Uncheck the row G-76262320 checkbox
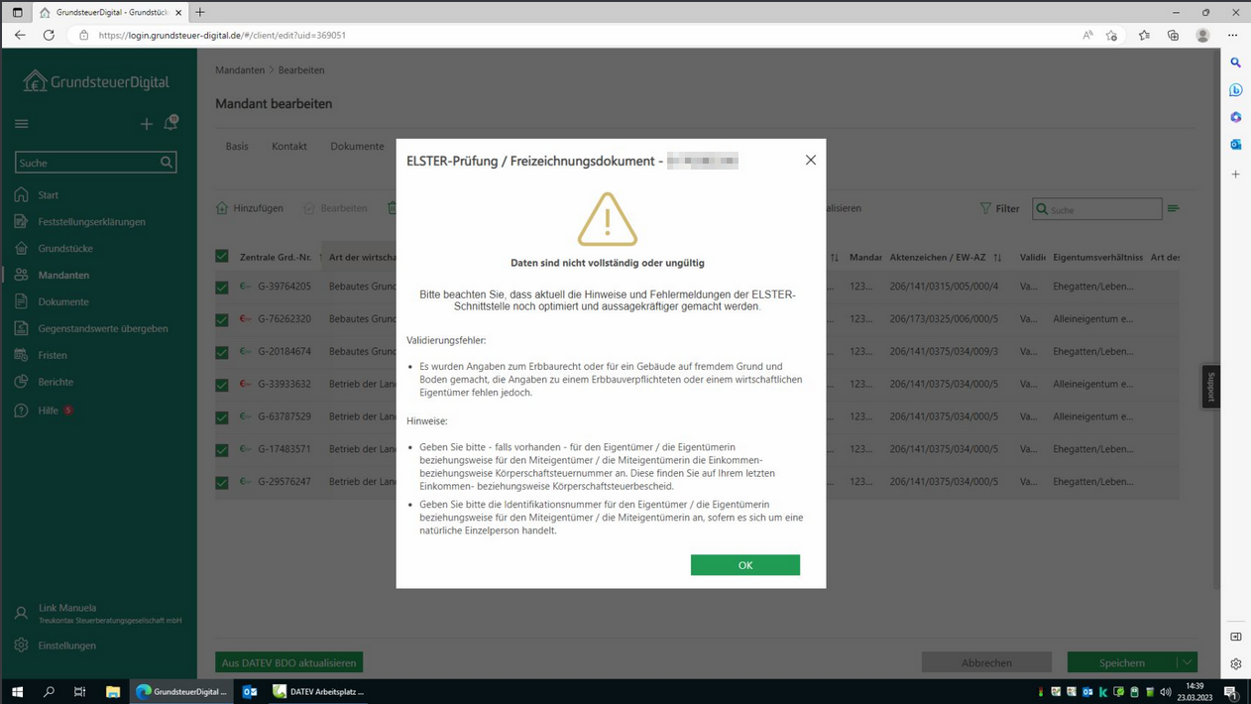This screenshot has width=1251, height=704. [222, 320]
